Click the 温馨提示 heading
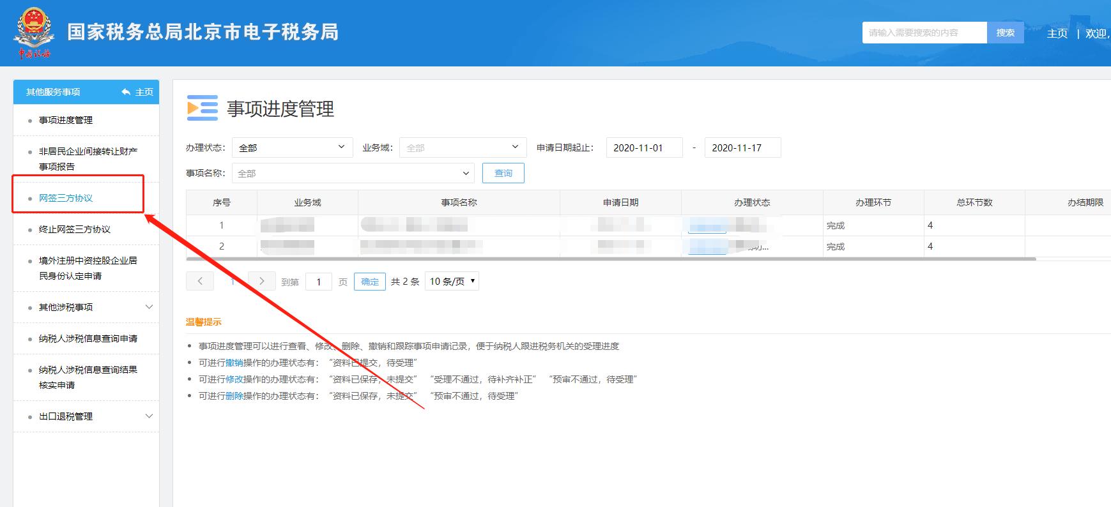The image size is (1111, 507). tap(204, 322)
